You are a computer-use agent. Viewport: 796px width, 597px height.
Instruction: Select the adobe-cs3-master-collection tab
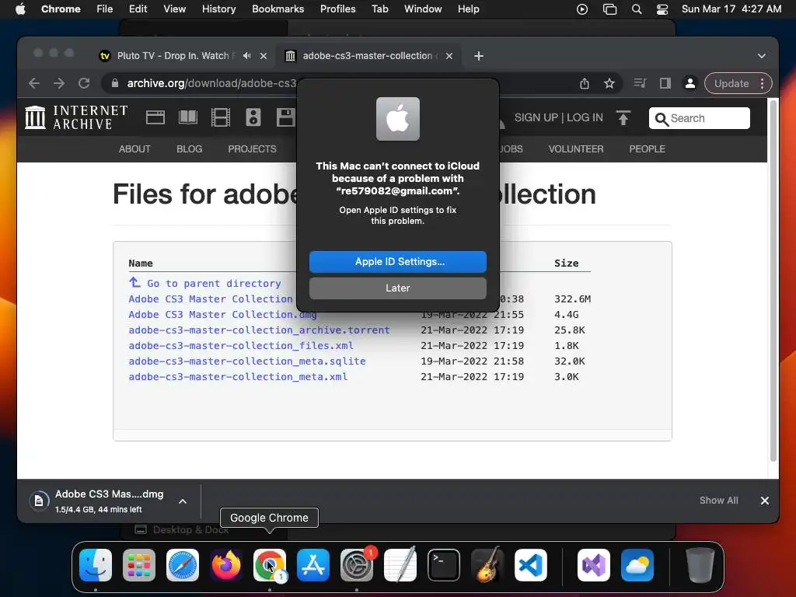click(368, 56)
